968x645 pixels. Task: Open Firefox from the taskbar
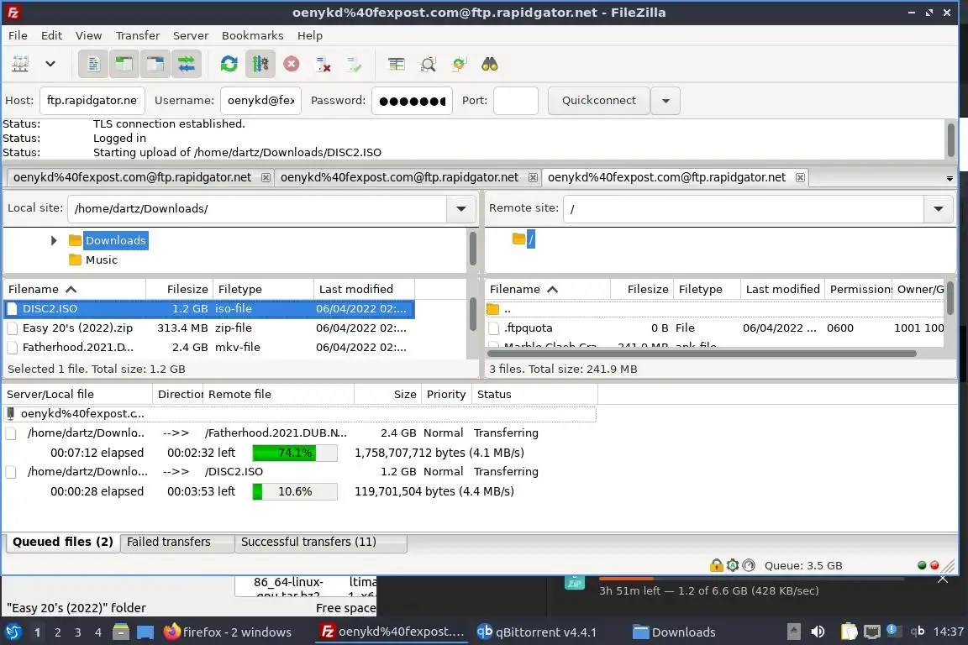[x=228, y=632]
